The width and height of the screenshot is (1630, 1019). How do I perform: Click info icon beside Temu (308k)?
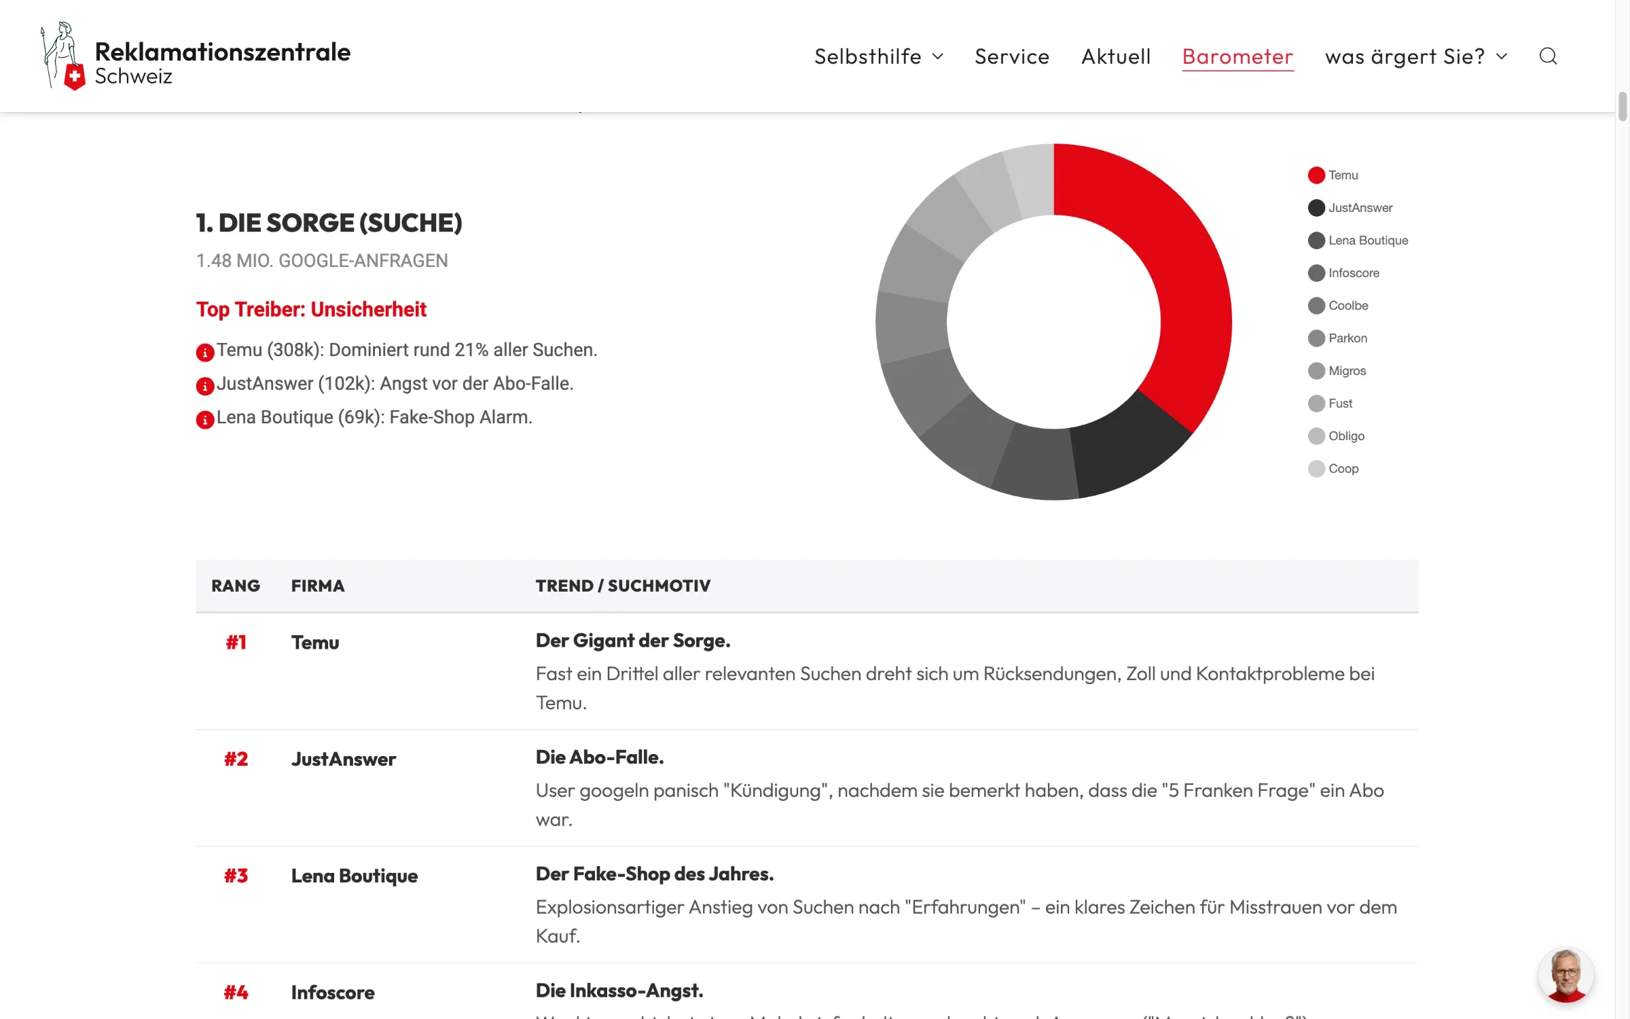pyautogui.click(x=205, y=352)
